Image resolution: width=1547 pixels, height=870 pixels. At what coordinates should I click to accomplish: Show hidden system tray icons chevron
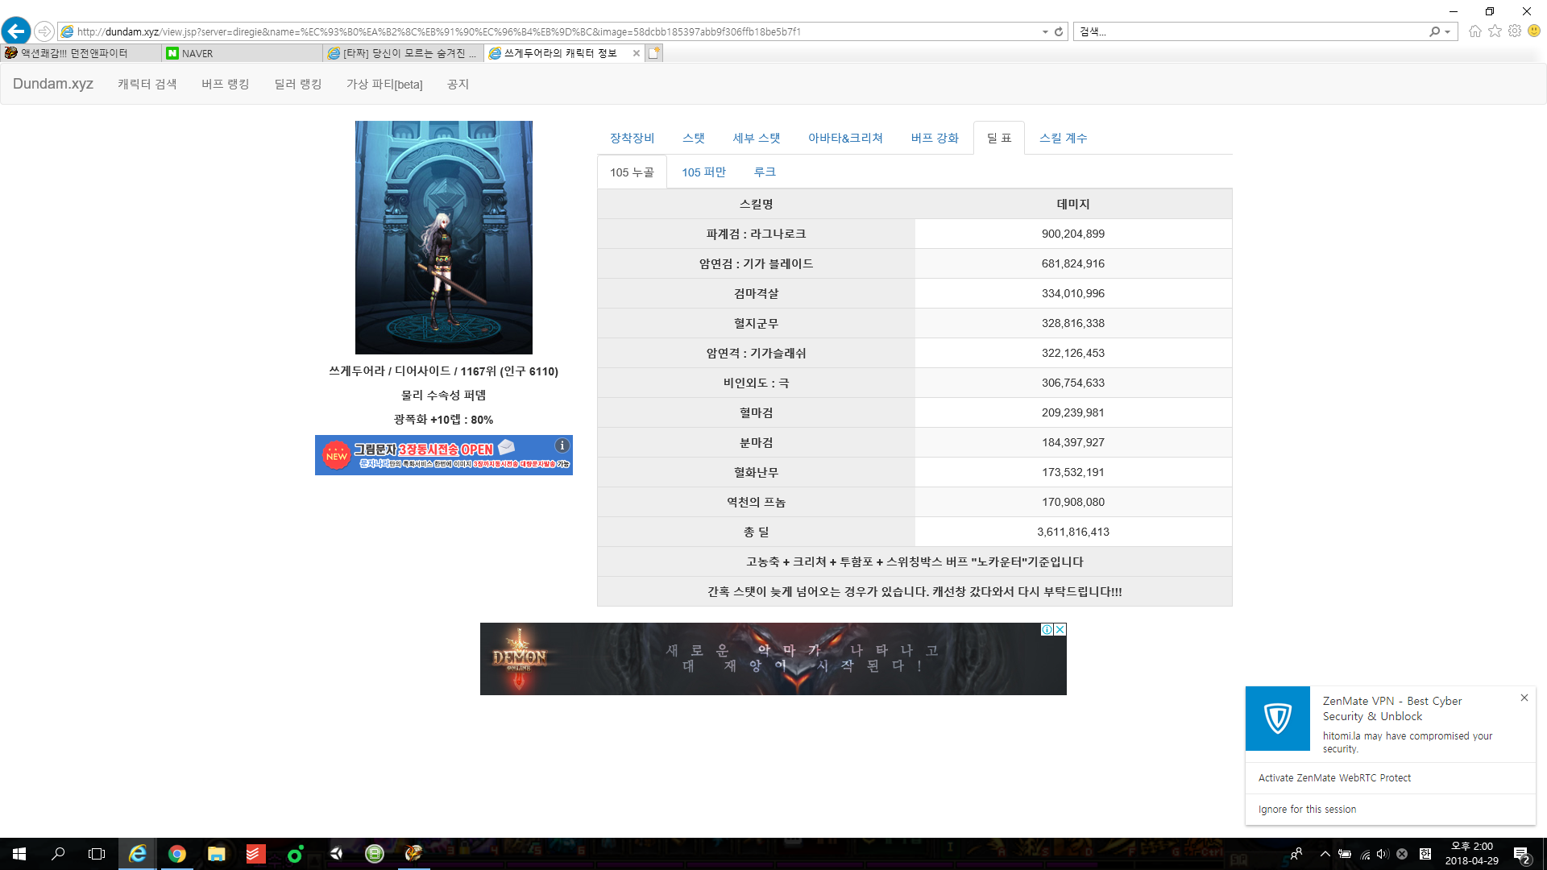coord(1325,854)
